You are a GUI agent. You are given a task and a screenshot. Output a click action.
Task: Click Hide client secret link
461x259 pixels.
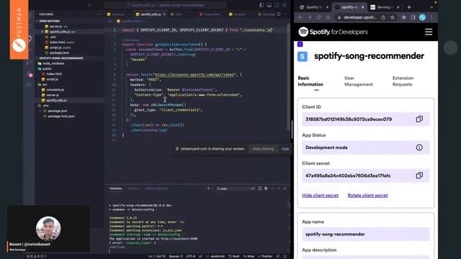point(320,195)
